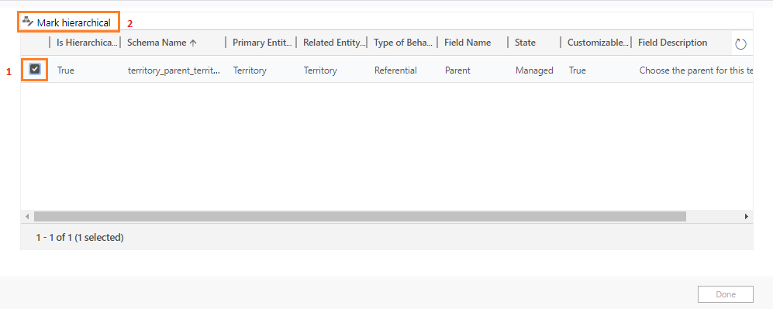
Task: Select the territory_parent_territ... schema name cell
Action: point(174,70)
